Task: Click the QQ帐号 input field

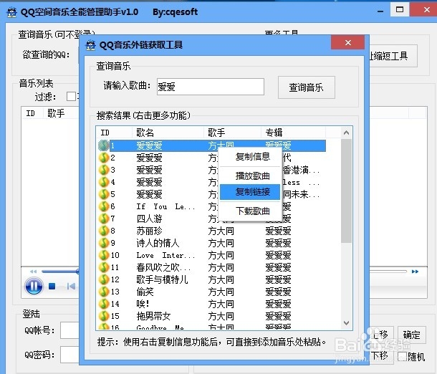Action: (x=69, y=330)
